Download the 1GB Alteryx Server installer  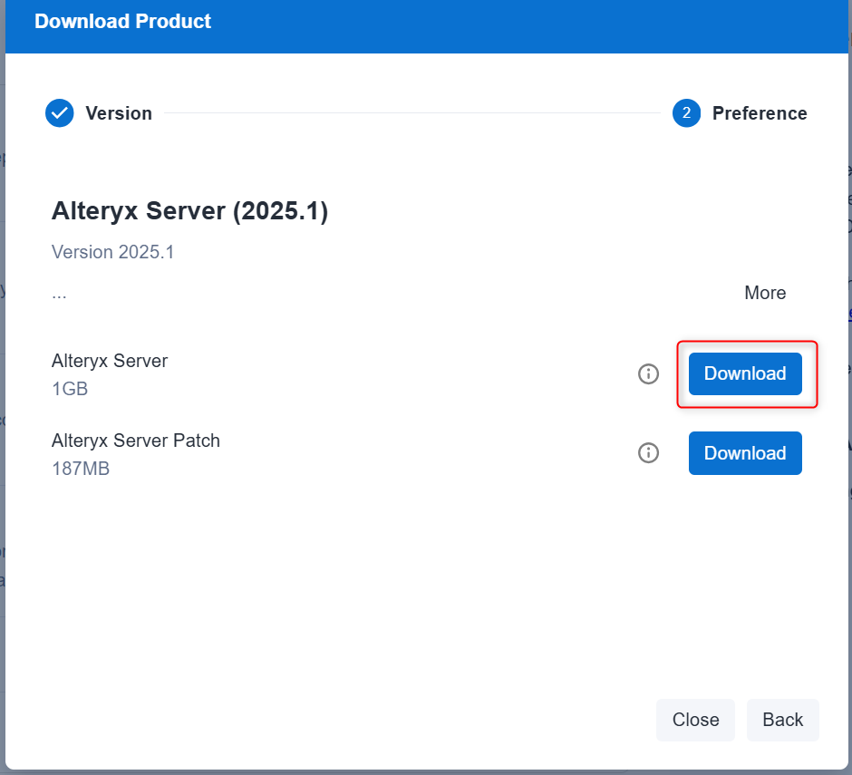pyautogui.click(x=745, y=373)
